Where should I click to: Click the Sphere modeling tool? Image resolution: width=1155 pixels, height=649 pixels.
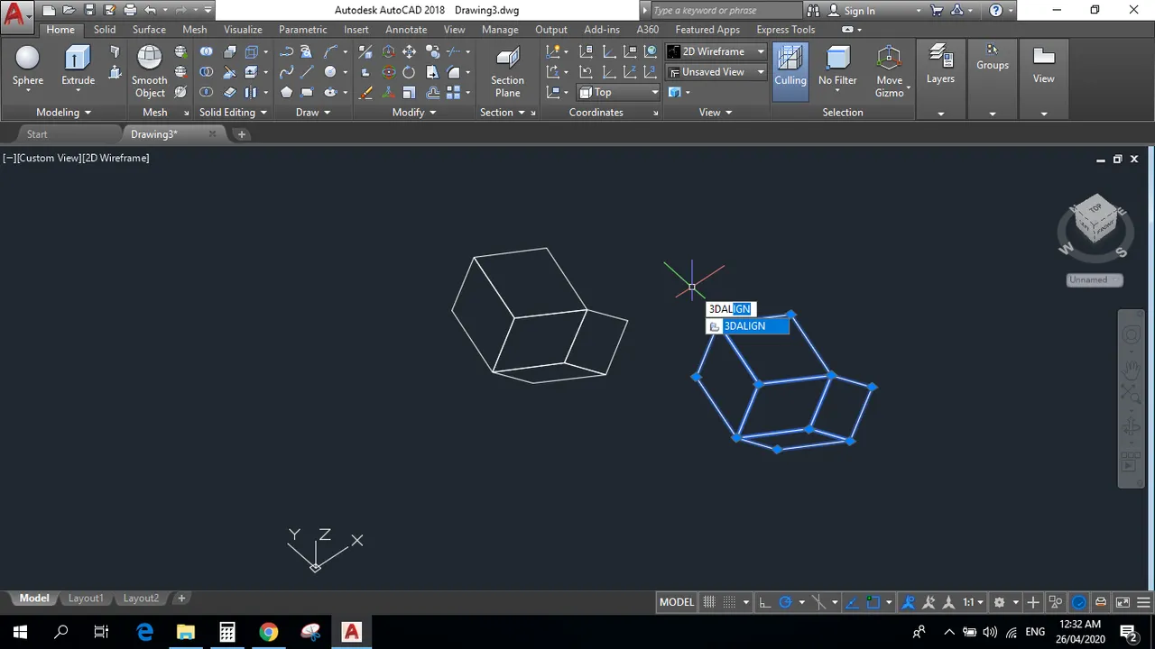[x=28, y=66]
